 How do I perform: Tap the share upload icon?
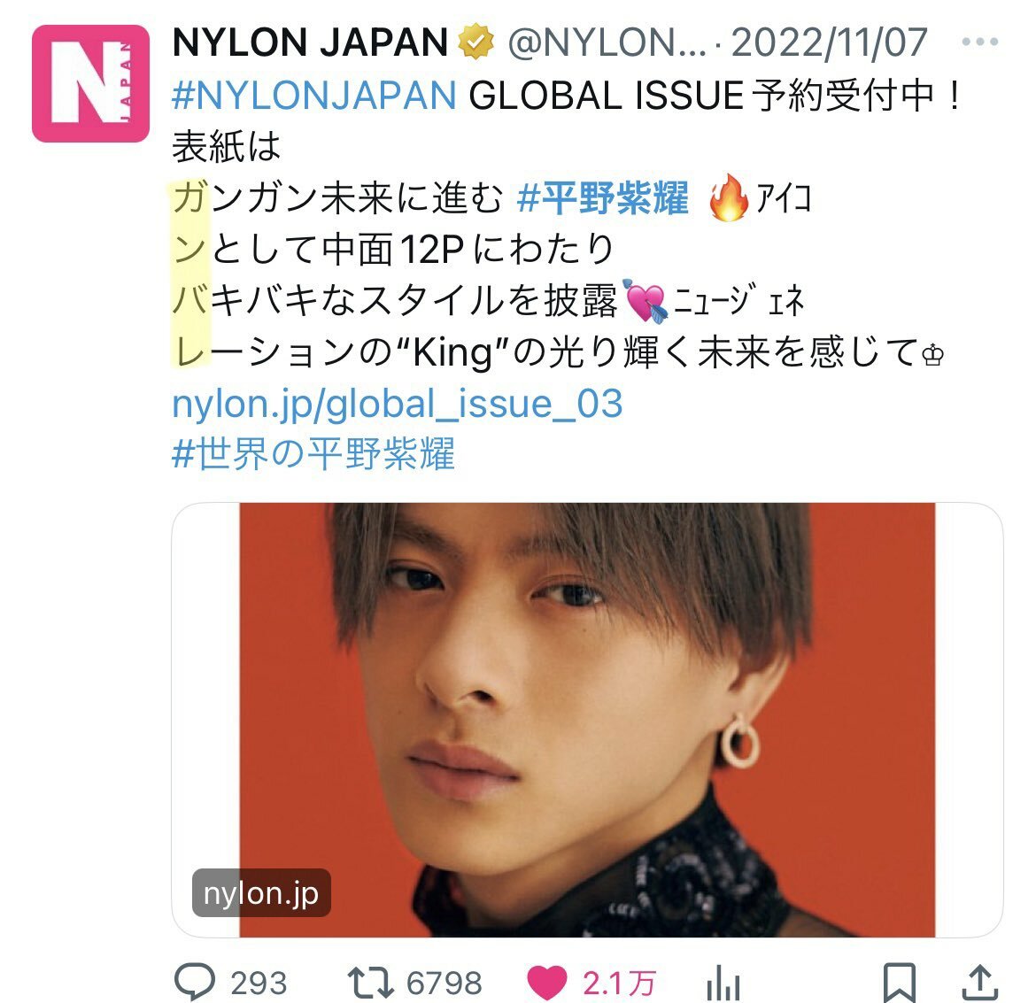979,984
